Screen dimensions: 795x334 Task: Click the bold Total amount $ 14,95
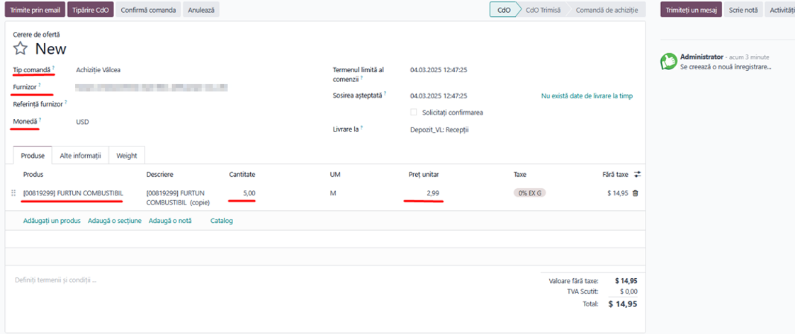pyautogui.click(x=623, y=304)
